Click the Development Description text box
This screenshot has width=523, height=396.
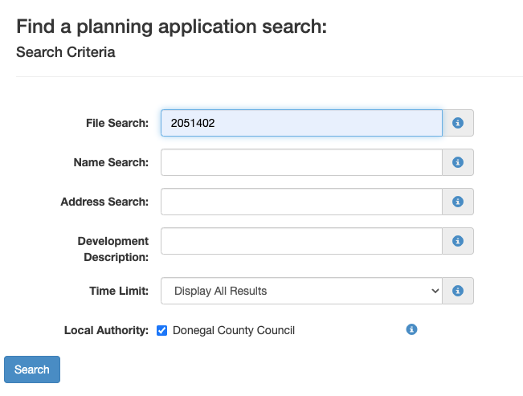301,241
